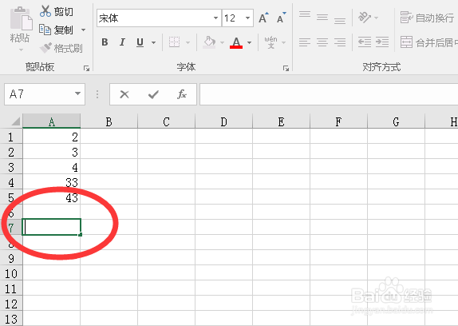
Task: Click the text orientation icon
Action: click(364, 18)
